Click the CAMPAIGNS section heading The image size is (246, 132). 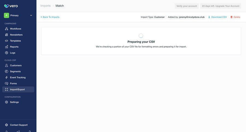10,23
